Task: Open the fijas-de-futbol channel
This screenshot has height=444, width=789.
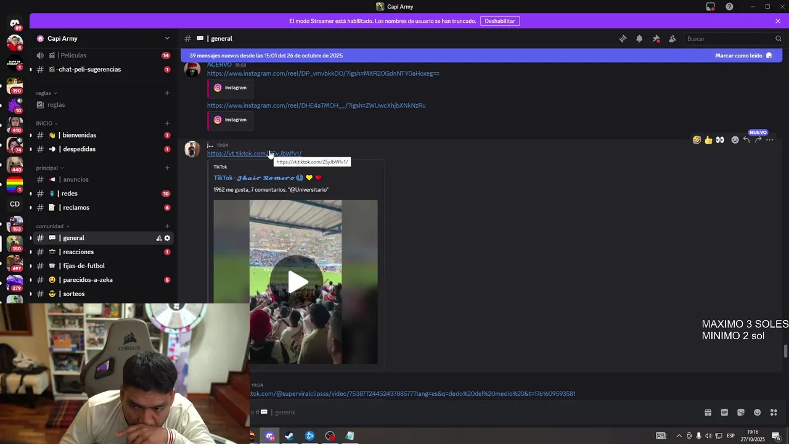Action: coord(102,266)
